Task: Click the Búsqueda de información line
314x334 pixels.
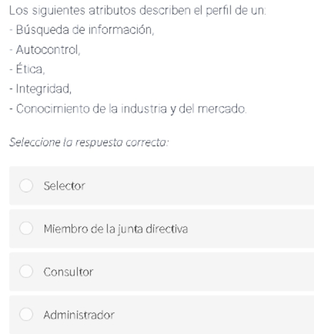Action: (x=82, y=30)
